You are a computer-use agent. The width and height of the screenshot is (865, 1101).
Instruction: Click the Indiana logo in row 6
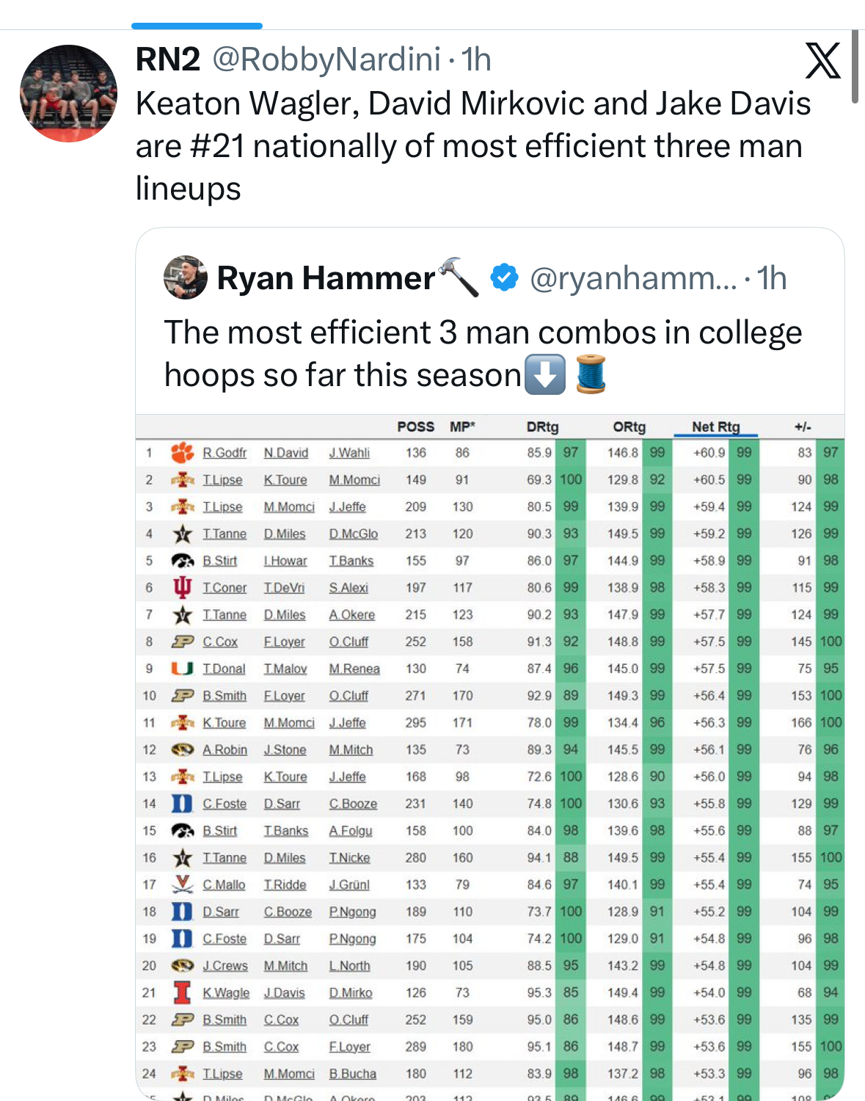tap(182, 587)
